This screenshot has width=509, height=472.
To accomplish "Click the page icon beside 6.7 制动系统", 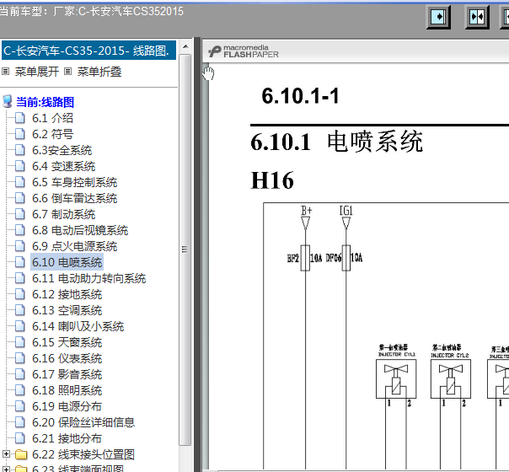I will click(x=19, y=214).
